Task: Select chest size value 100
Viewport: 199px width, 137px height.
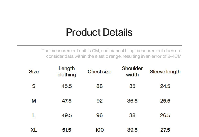Action: click(99, 130)
